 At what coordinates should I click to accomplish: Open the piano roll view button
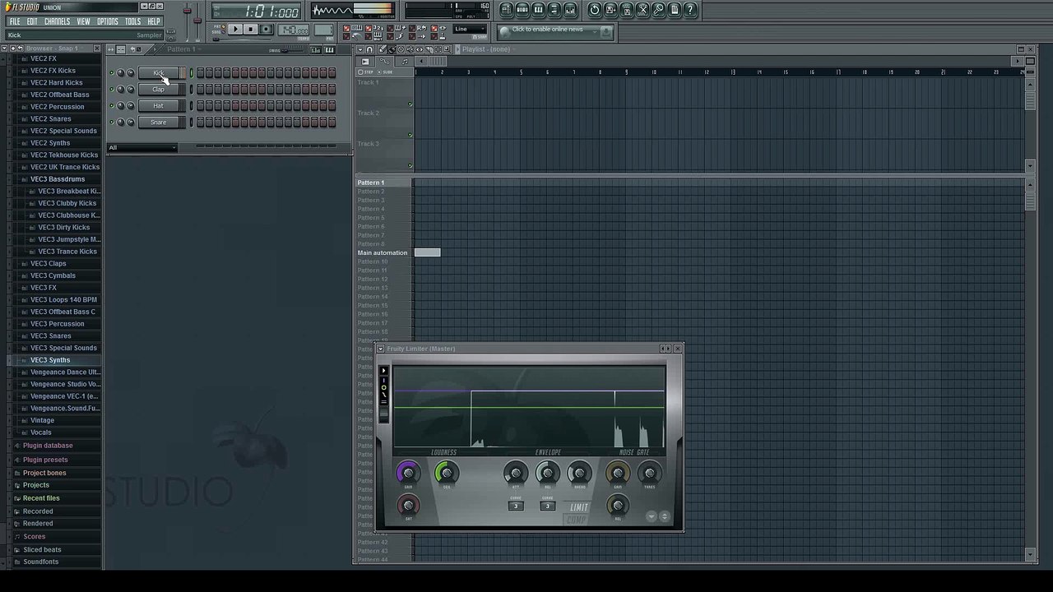[x=539, y=10]
